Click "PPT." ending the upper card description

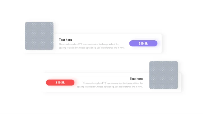click(x=122, y=48)
